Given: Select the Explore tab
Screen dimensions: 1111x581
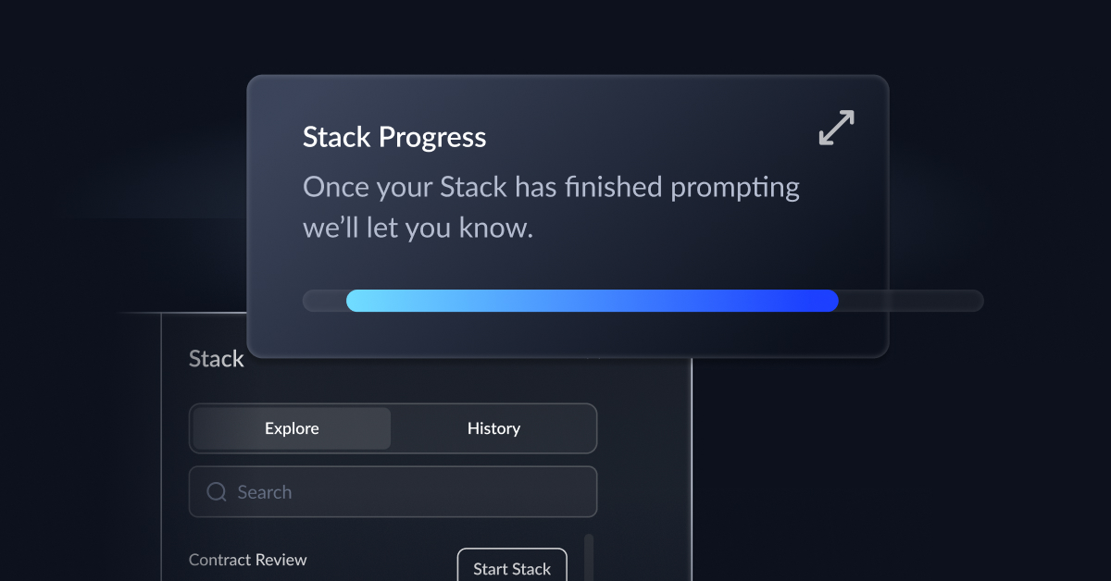Looking at the screenshot, I should 291,427.
